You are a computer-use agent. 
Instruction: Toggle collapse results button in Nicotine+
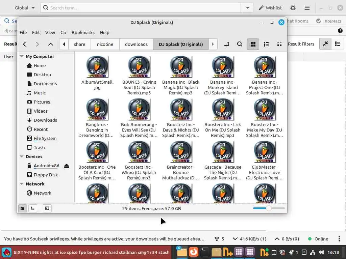325,44
